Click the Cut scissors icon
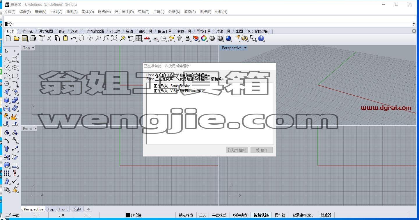This screenshot has height=220, width=419. coord(49,38)
